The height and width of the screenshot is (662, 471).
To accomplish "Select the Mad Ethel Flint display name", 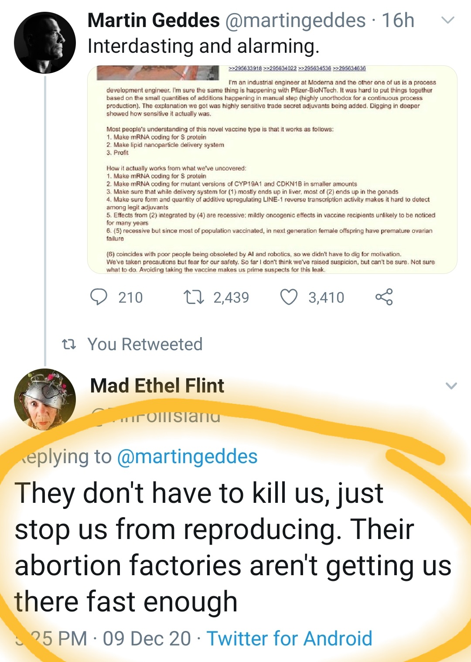I will pos(157,386).
